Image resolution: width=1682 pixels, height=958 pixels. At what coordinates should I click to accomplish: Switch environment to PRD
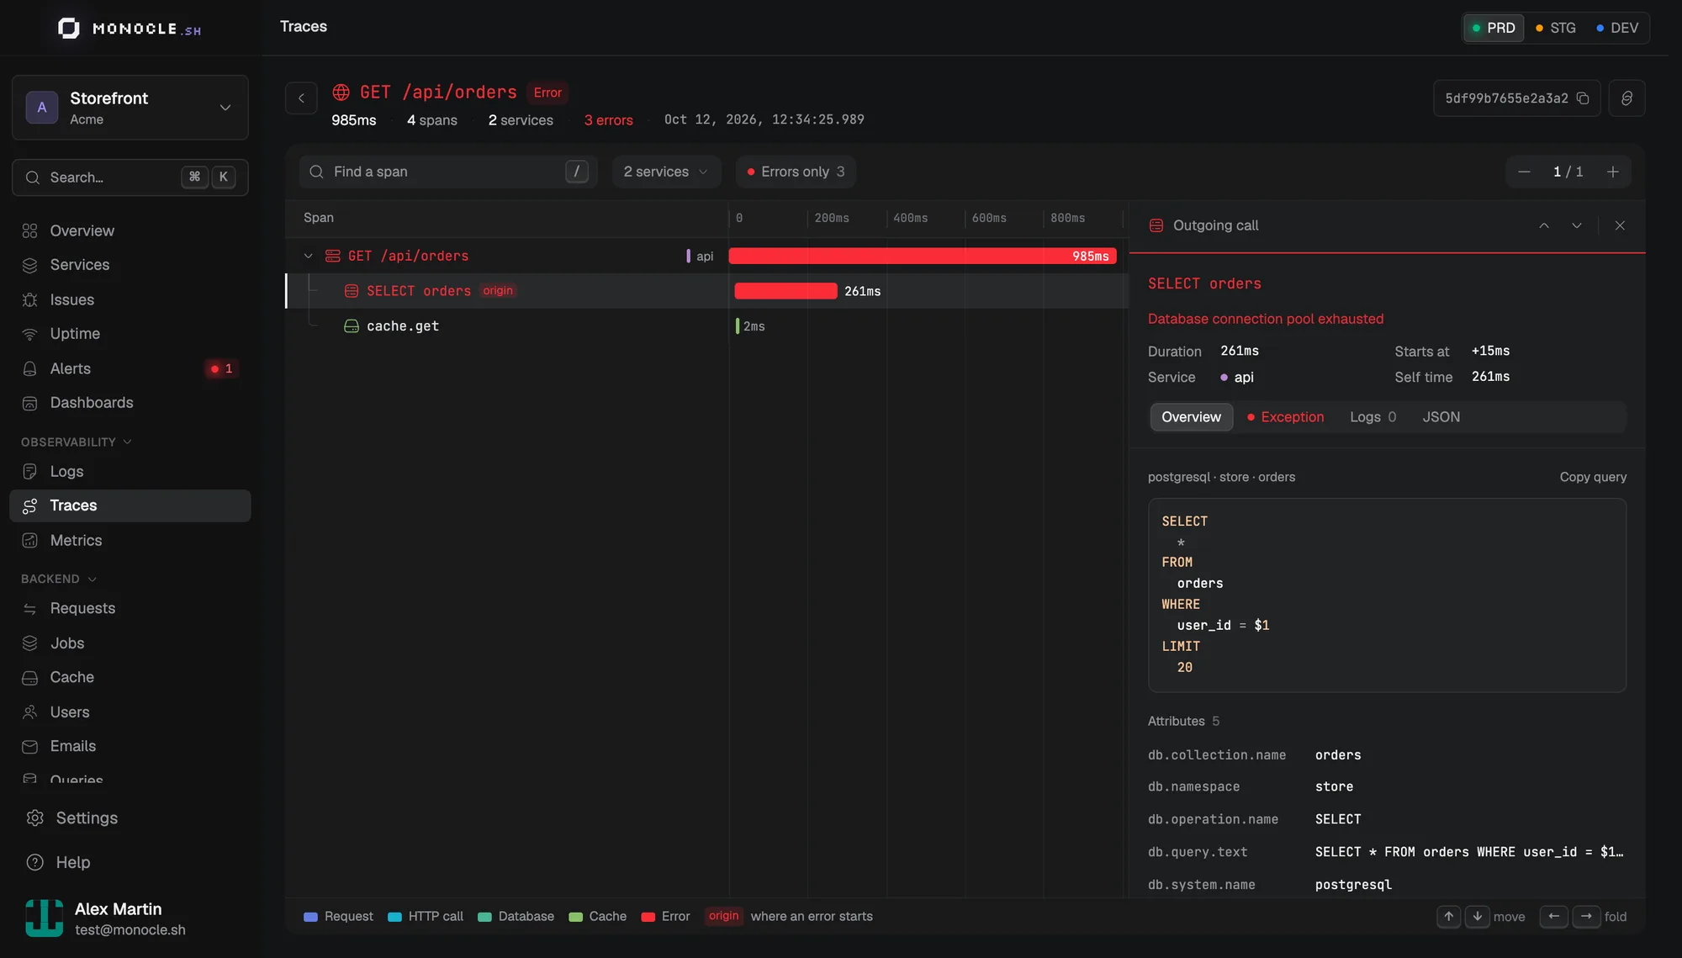[1494, 28]
